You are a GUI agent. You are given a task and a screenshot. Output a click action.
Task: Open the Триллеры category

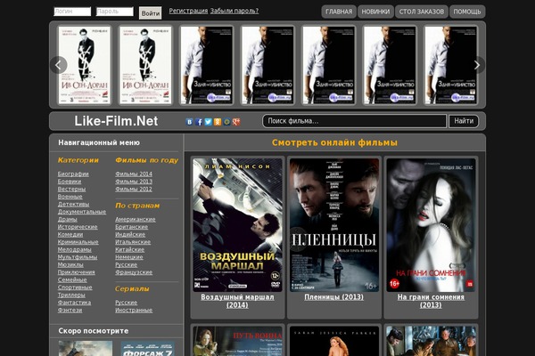click(71, 295)
